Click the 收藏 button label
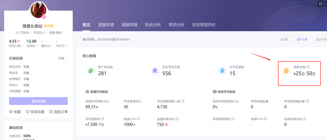This screenshot has height=140, width=327. pyautogui.click(x=17, y=112)
